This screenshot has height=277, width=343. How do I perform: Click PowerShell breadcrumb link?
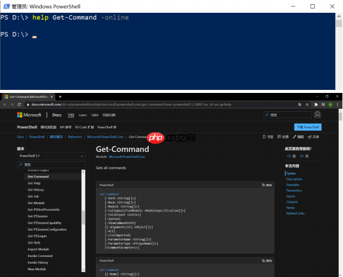(x=37, y=137)
